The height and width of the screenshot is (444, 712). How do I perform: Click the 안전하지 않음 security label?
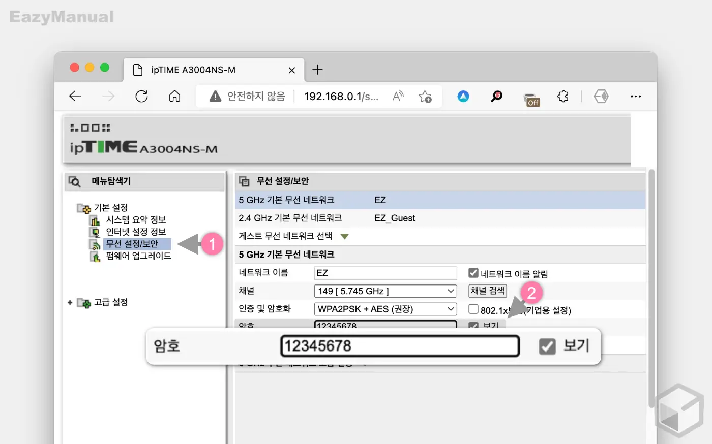pos(256,96)
